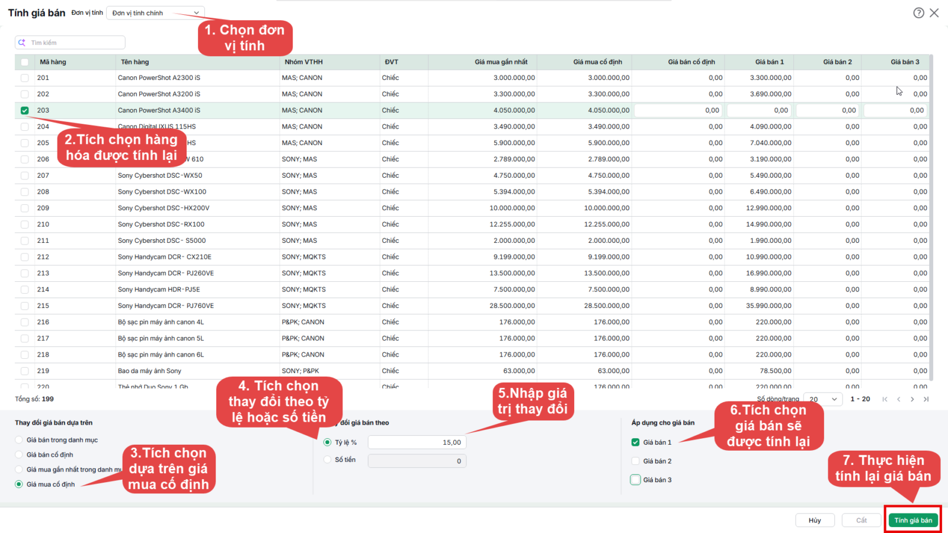Click the item name Sony Handycam DCR- CX210E

165,257
